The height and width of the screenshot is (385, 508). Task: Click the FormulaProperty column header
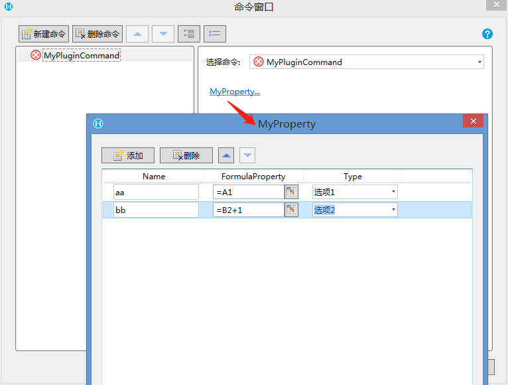pos(253,177)
